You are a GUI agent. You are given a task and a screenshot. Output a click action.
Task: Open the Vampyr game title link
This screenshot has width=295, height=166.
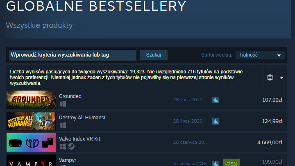pyautogui.click(x=68, y=160)
